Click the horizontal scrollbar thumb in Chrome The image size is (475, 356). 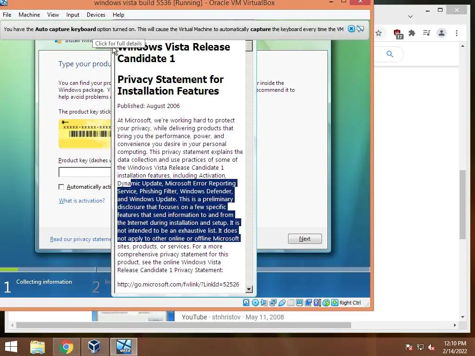(x=184, y=325)
